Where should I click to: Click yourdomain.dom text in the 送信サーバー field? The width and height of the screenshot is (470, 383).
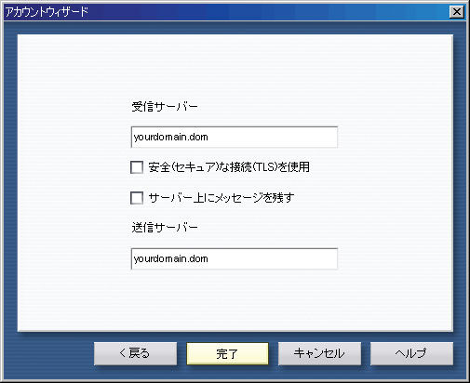[170, 259]
